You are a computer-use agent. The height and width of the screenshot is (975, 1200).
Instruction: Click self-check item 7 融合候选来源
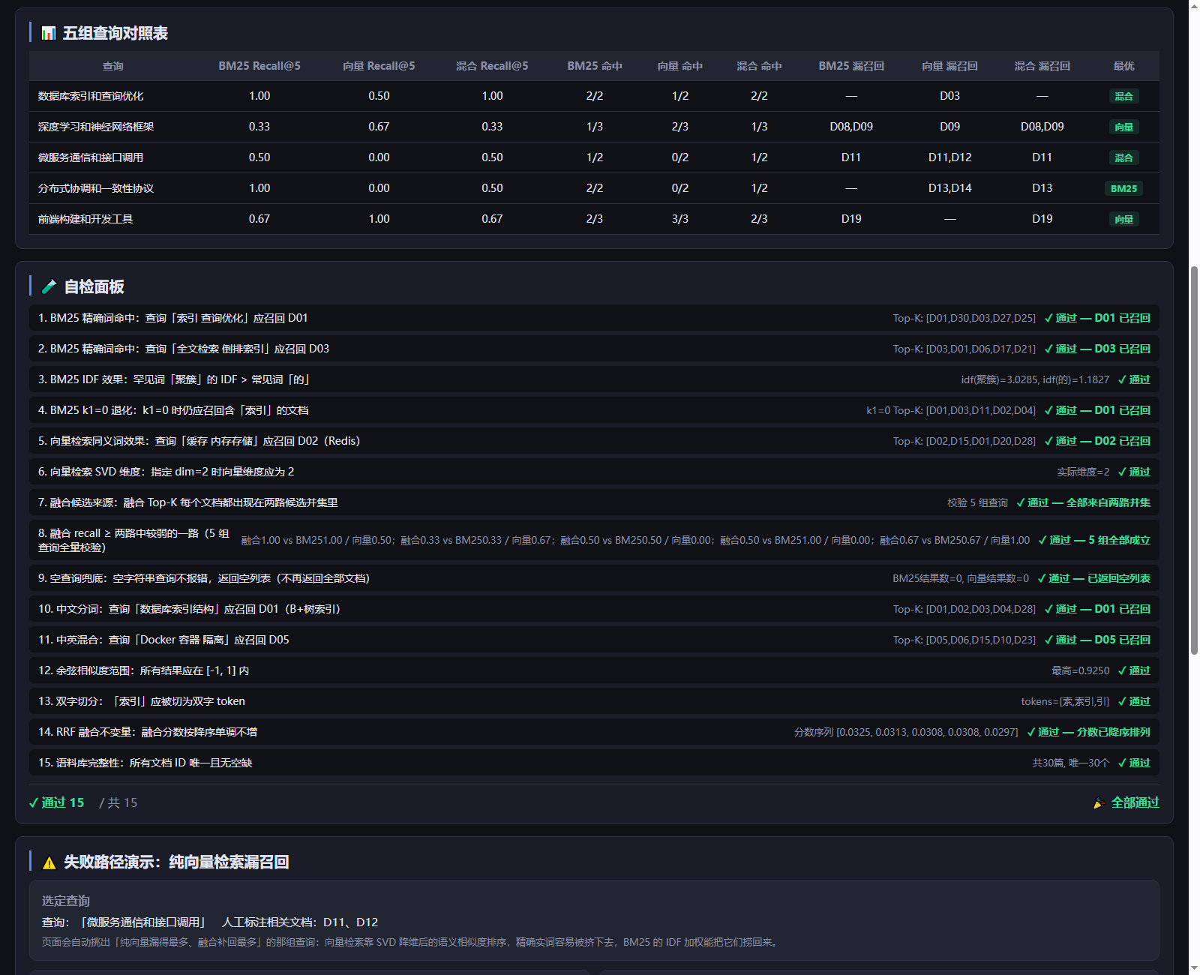tap(594, 502)
